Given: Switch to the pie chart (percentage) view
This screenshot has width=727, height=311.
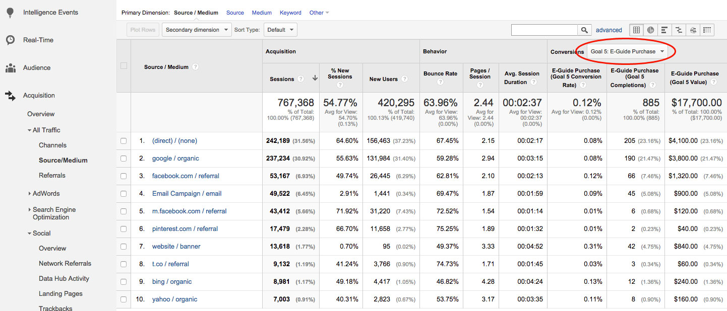Looking at the screenshot, I should [650, 30].
